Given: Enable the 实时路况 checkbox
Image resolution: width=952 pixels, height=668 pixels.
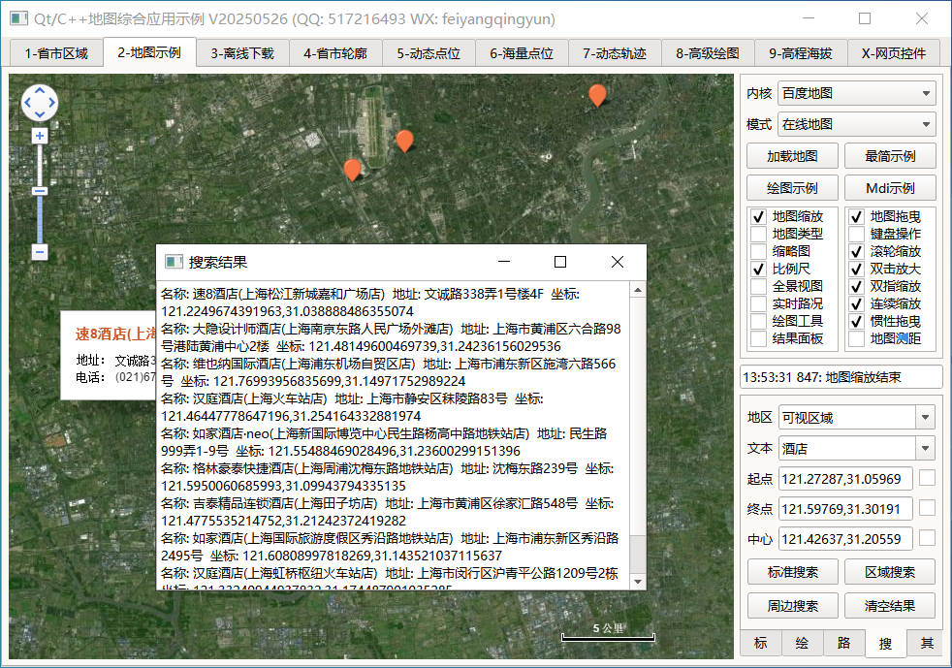Looking at the screenshot, I should (758, 303).
